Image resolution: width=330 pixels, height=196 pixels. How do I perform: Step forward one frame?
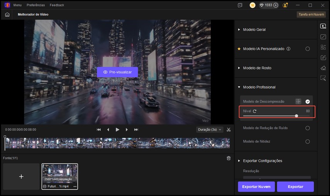pyautogui.click(x=127, y=130)
